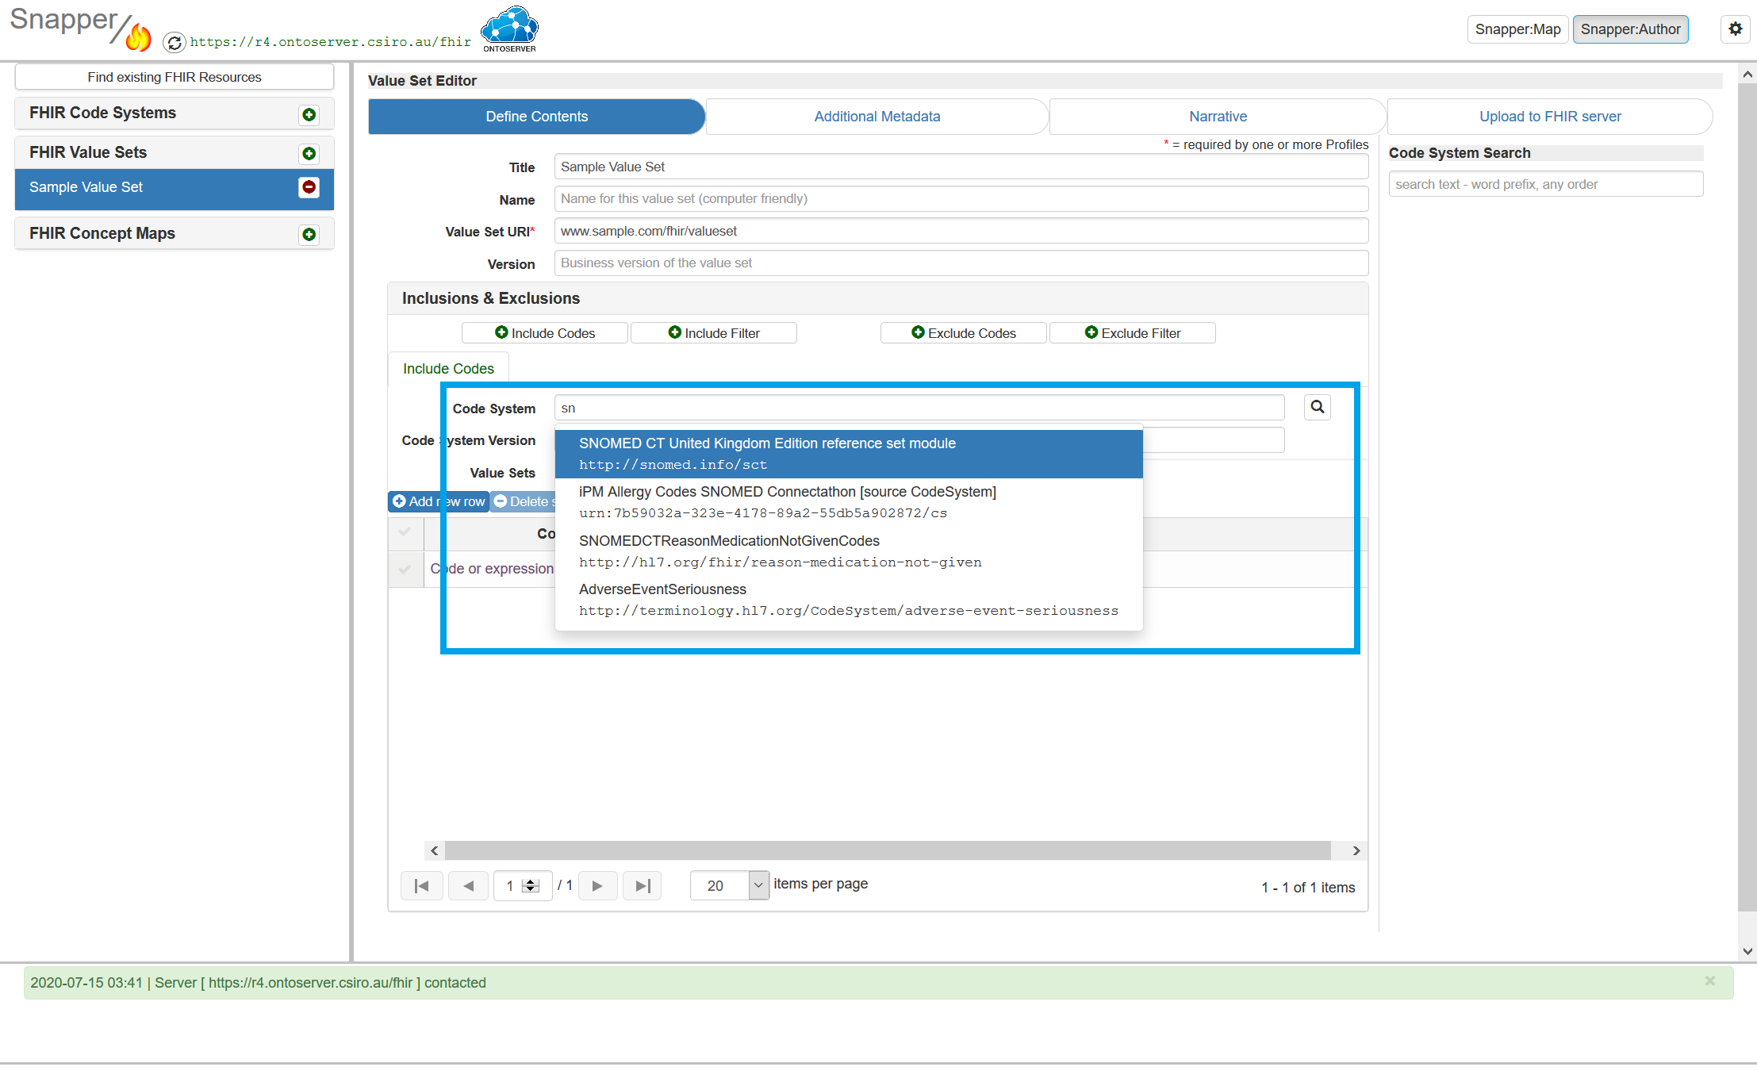
Task: Click the Code or expression cell
Action: 492,569
